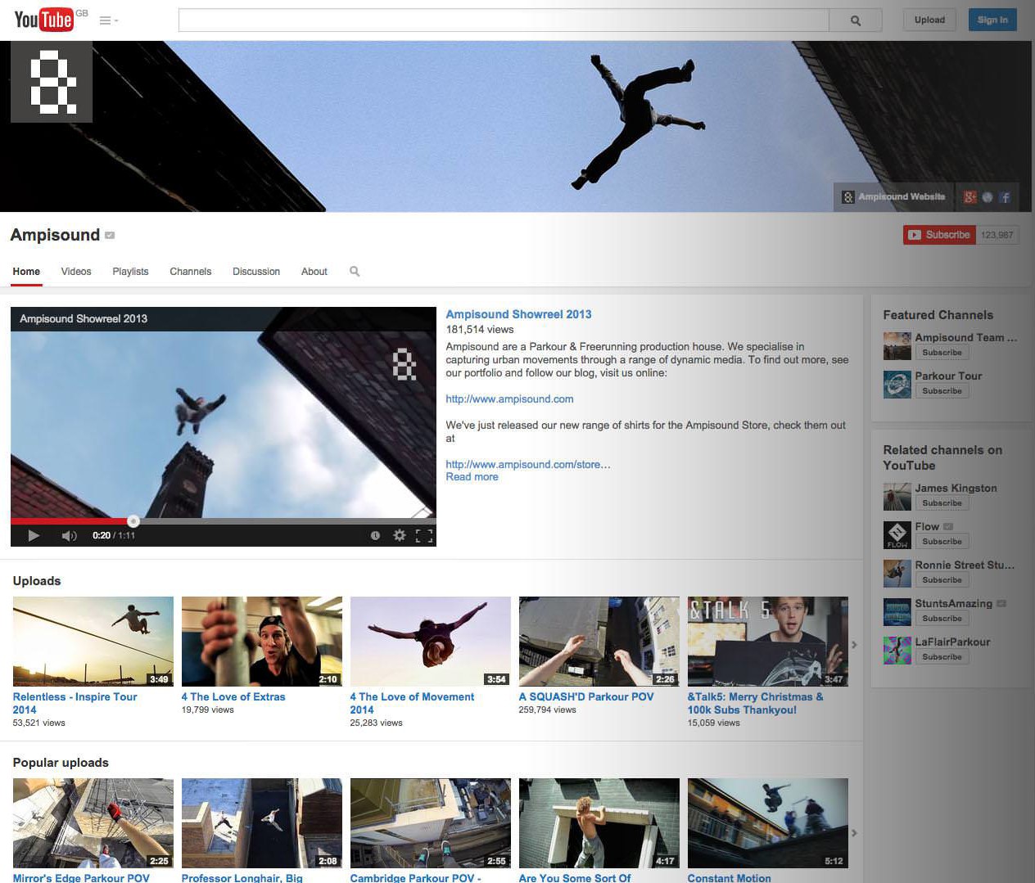Show next videos in Popular uploads row
The height and width of the screenshot is (883, 1035).
tap(854, 833)
